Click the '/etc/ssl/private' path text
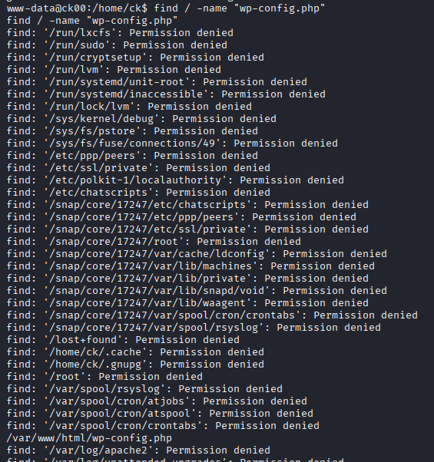Viewport: 434px width, 462px height. (x=98, y=168)
